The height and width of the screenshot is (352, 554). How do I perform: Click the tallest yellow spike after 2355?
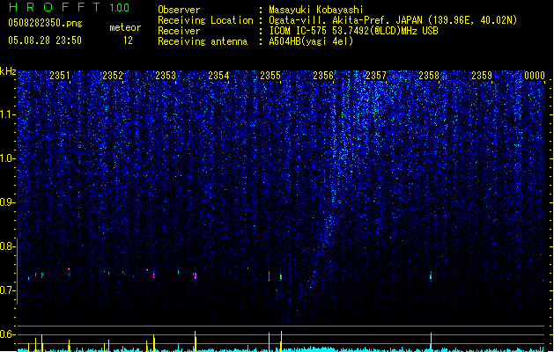click(281, 341)
